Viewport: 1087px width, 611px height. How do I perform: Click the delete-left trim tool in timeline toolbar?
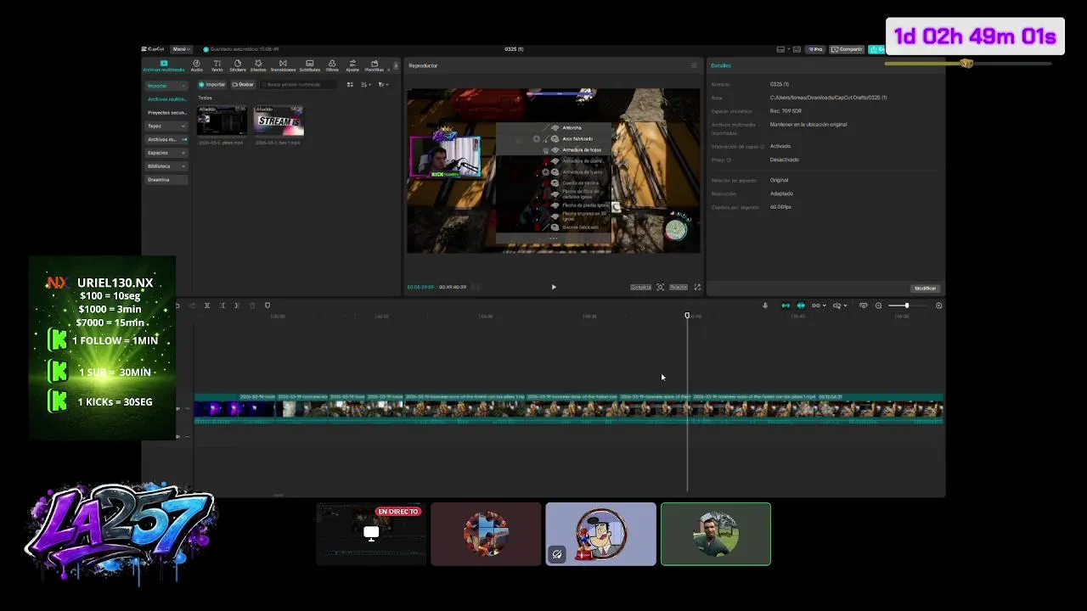[x=222, y=305]
